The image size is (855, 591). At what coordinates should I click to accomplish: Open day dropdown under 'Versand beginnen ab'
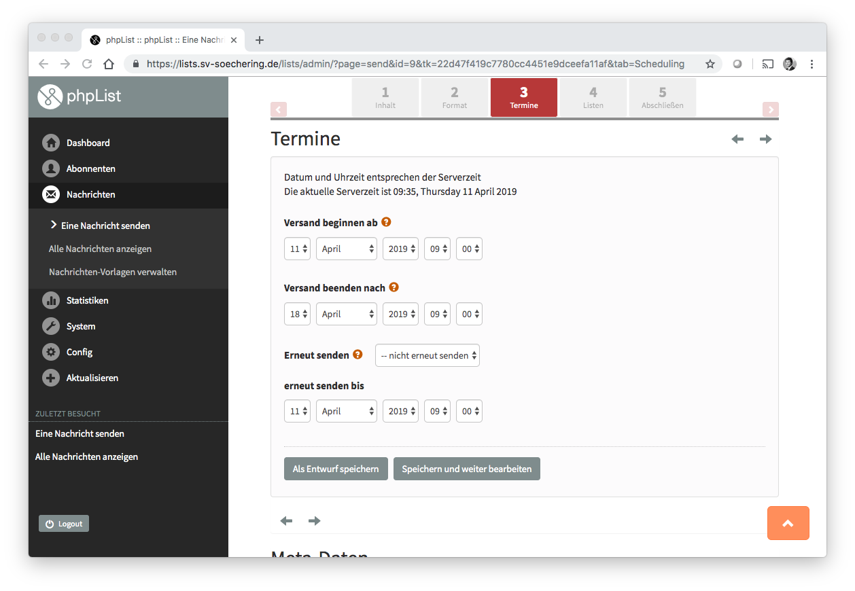click(x=297, y=249)
